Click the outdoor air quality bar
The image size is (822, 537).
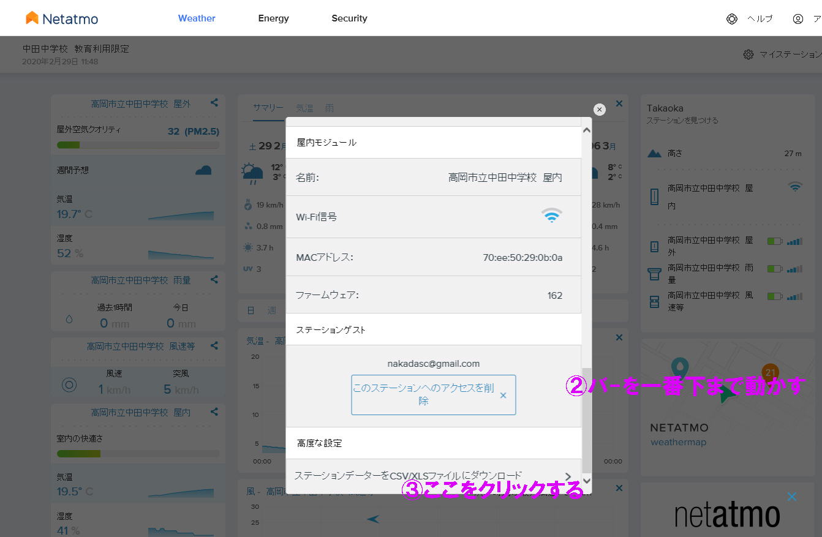138,145
